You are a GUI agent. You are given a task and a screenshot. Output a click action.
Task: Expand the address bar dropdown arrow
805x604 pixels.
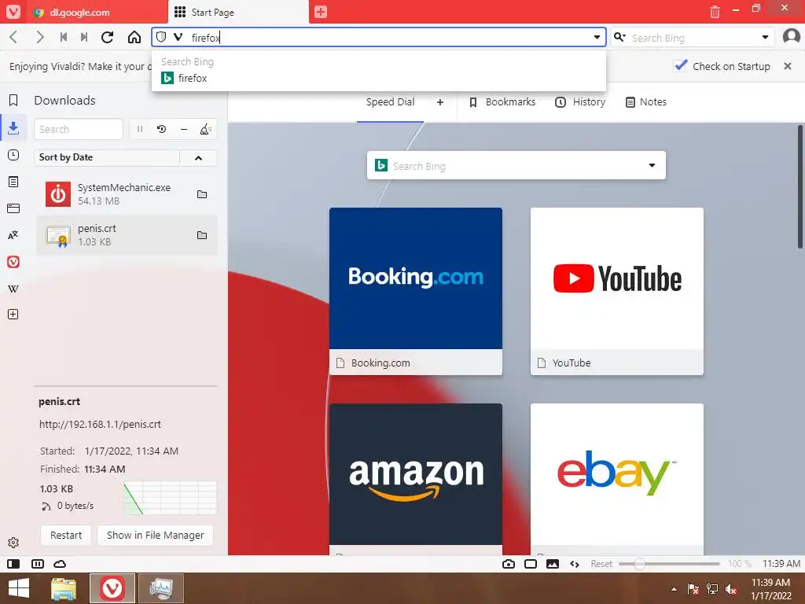click(597, 38)
